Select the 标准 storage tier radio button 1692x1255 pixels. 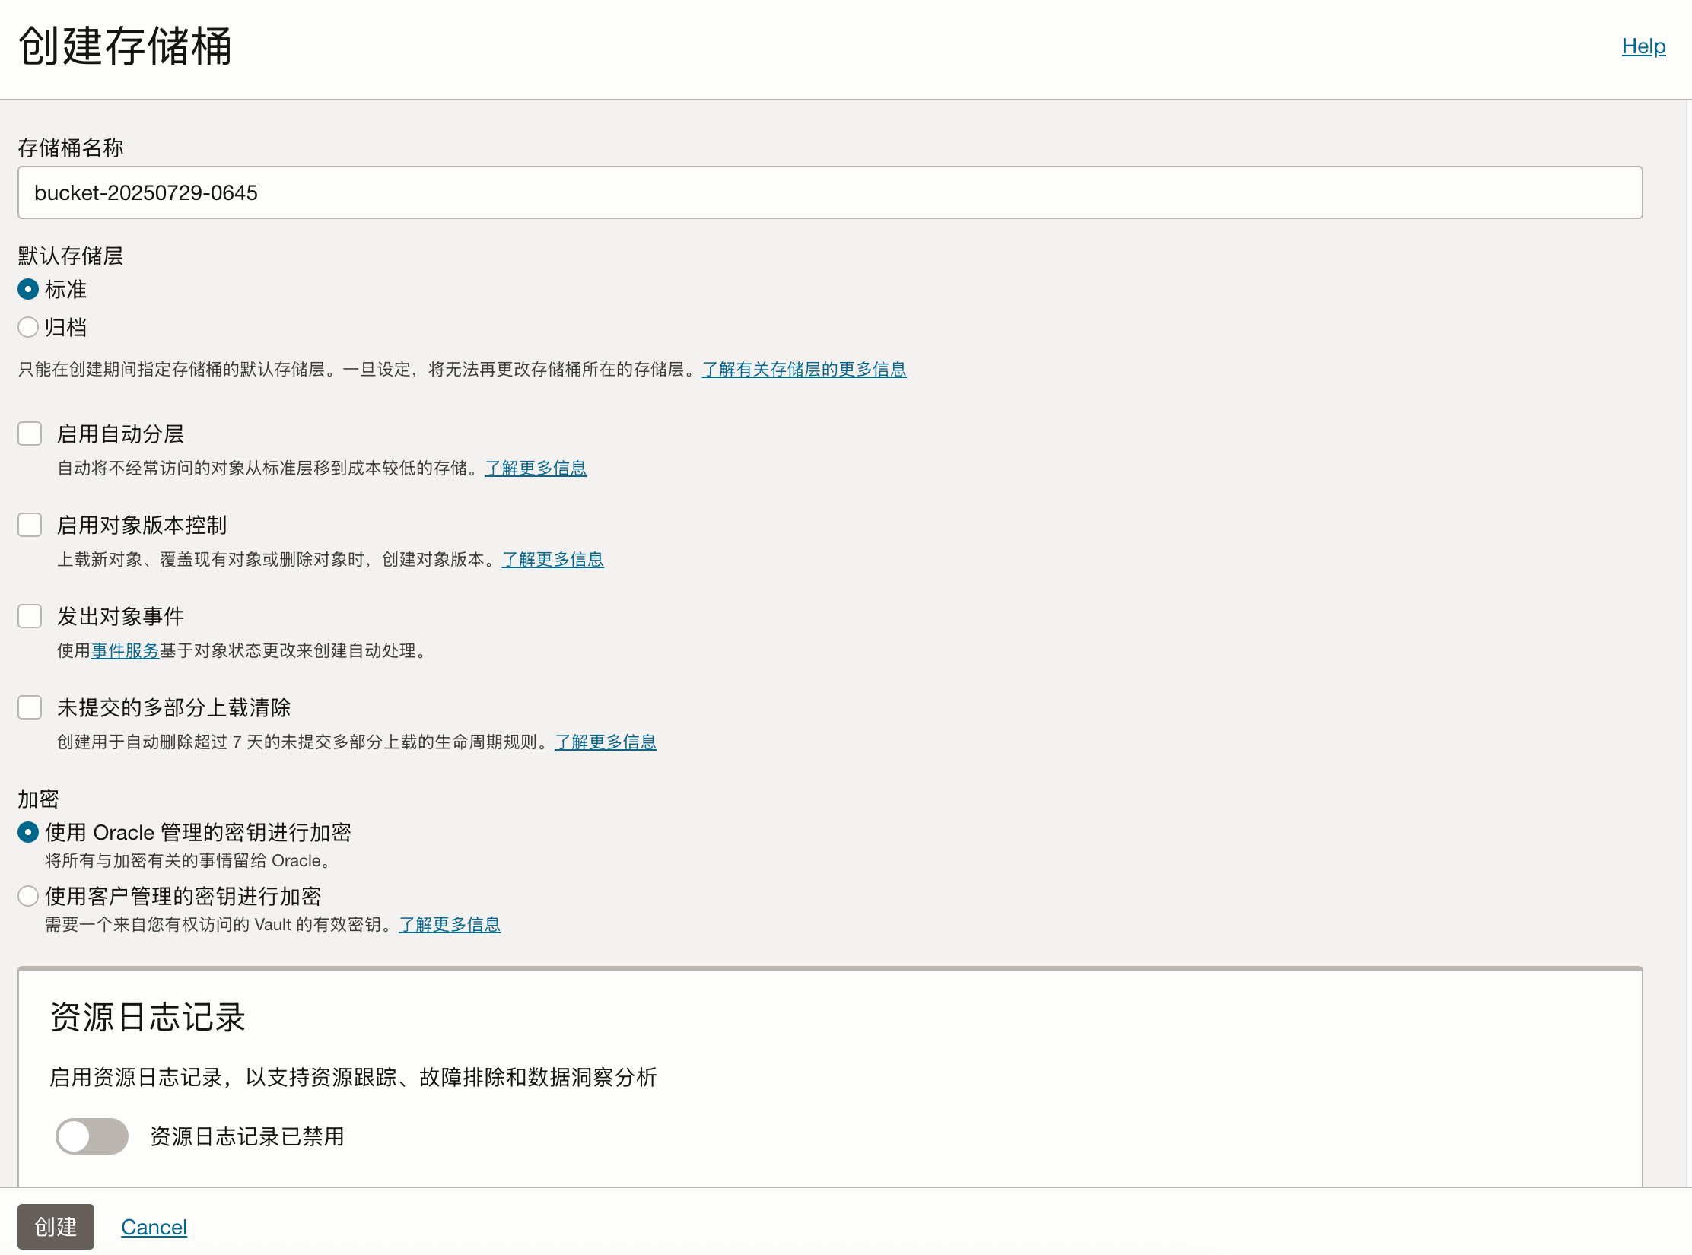point(28,289)
